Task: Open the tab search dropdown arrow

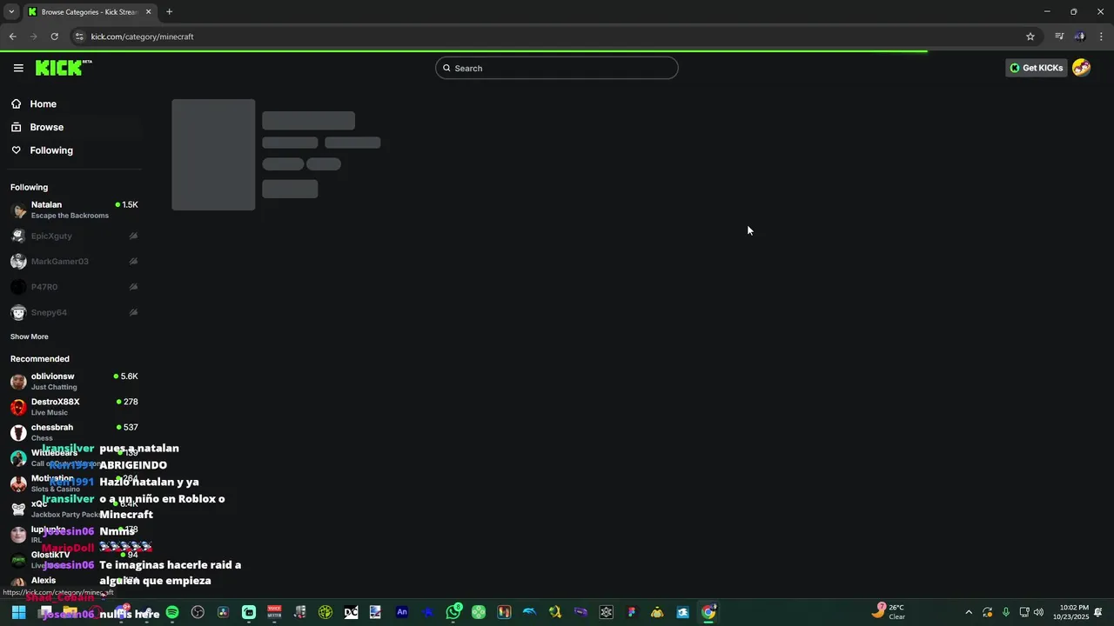Action: 11,12
